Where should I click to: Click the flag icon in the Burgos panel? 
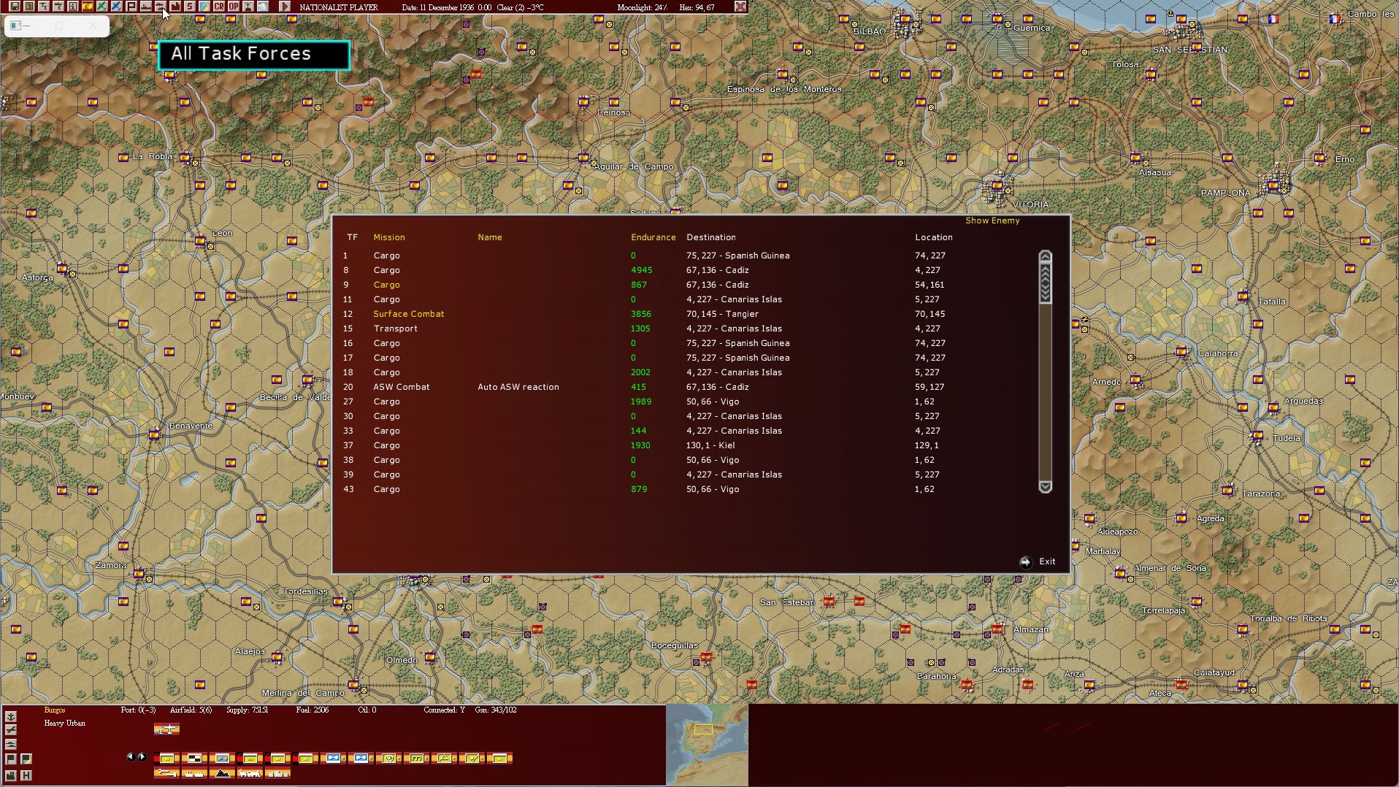point(11,759)
